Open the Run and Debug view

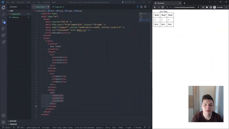pyautogui.click(x=3, y=28)
